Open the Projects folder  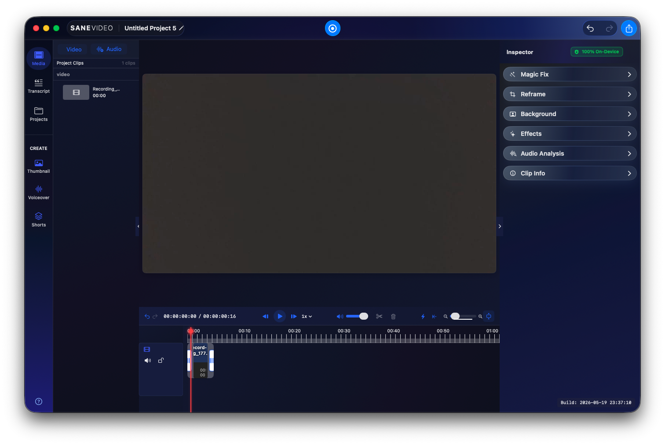[39, 114]
